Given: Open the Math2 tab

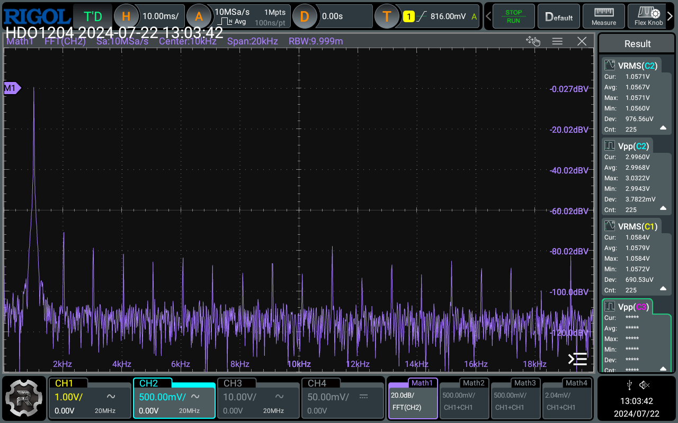Looking at the screenshot, I should [x=464, y=398].
